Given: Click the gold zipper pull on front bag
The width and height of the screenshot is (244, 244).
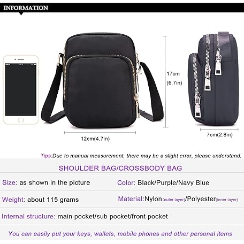Looking at the screenshot, I should 137,105.
